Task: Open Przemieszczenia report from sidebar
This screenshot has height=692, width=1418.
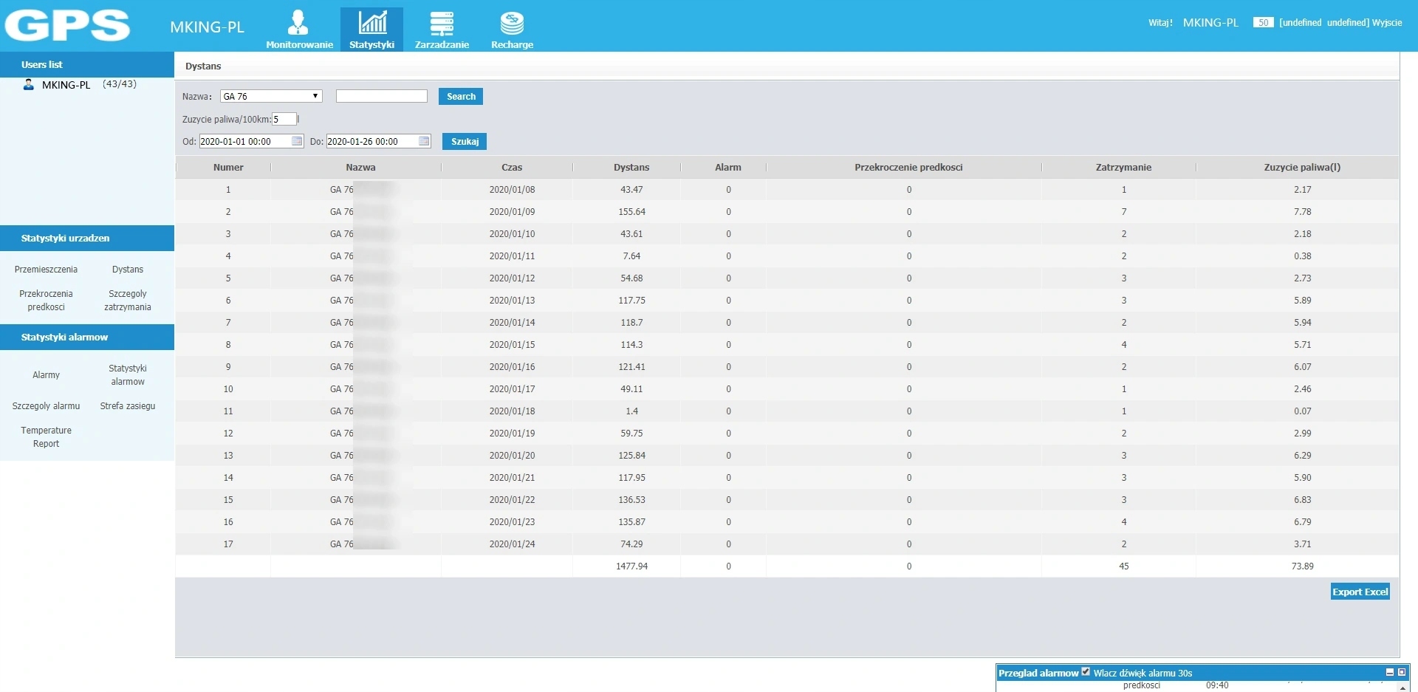Action: (46, 270)
